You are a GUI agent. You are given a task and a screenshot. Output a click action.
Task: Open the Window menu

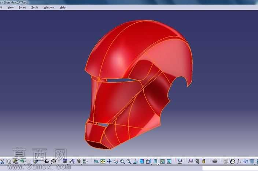(x=49, y=8)
